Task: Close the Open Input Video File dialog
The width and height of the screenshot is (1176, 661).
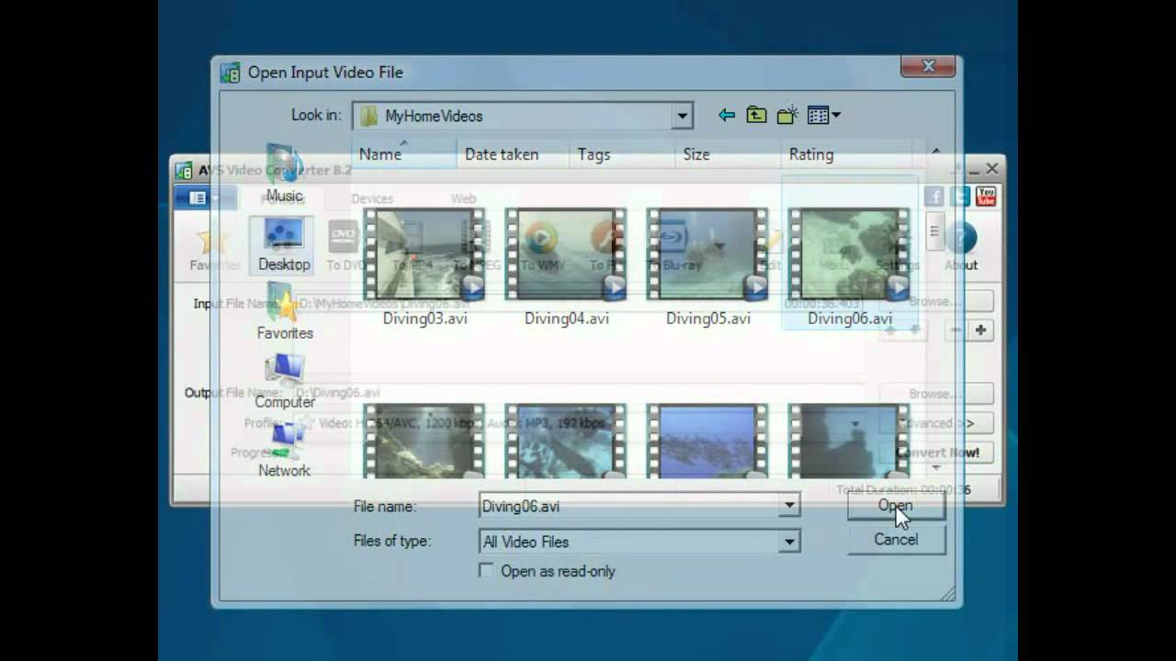Action: pos(929,66)
